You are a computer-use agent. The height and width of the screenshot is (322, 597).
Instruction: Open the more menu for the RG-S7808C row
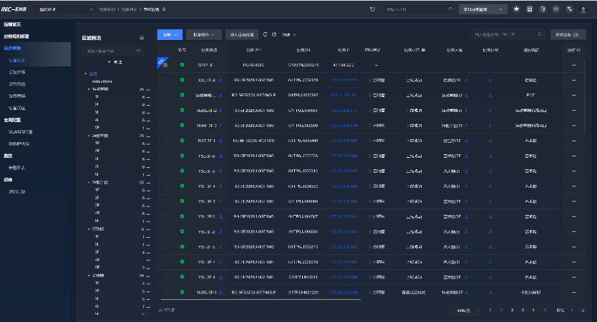coord(574,65)
